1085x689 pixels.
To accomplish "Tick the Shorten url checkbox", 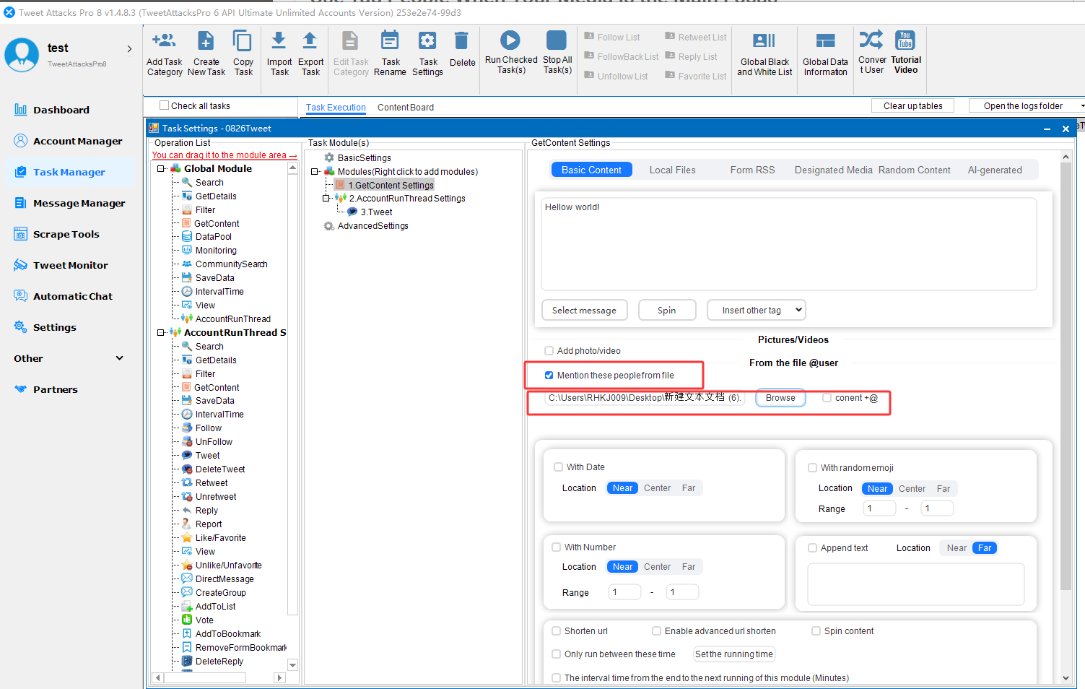I will (x=557, y=631).
